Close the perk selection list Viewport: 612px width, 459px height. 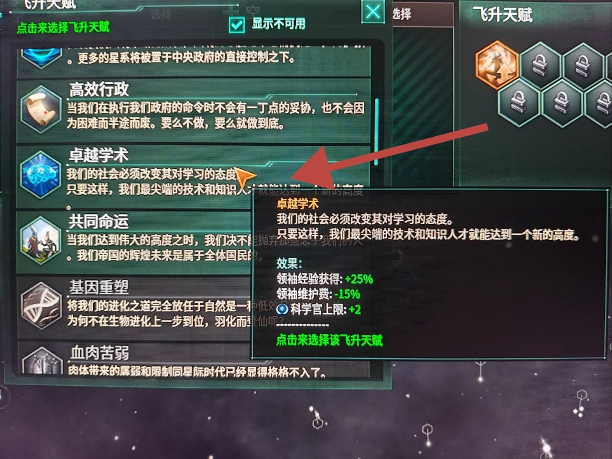(373, 11)
